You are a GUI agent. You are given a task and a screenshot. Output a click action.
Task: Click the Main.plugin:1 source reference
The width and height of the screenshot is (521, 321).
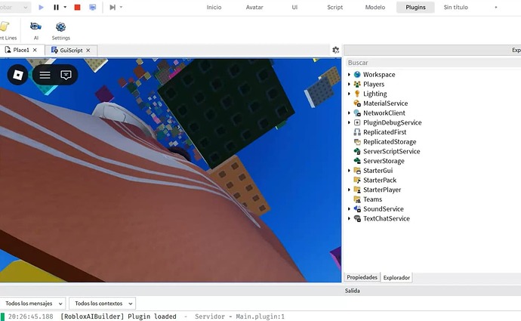[x=260, y=316]
